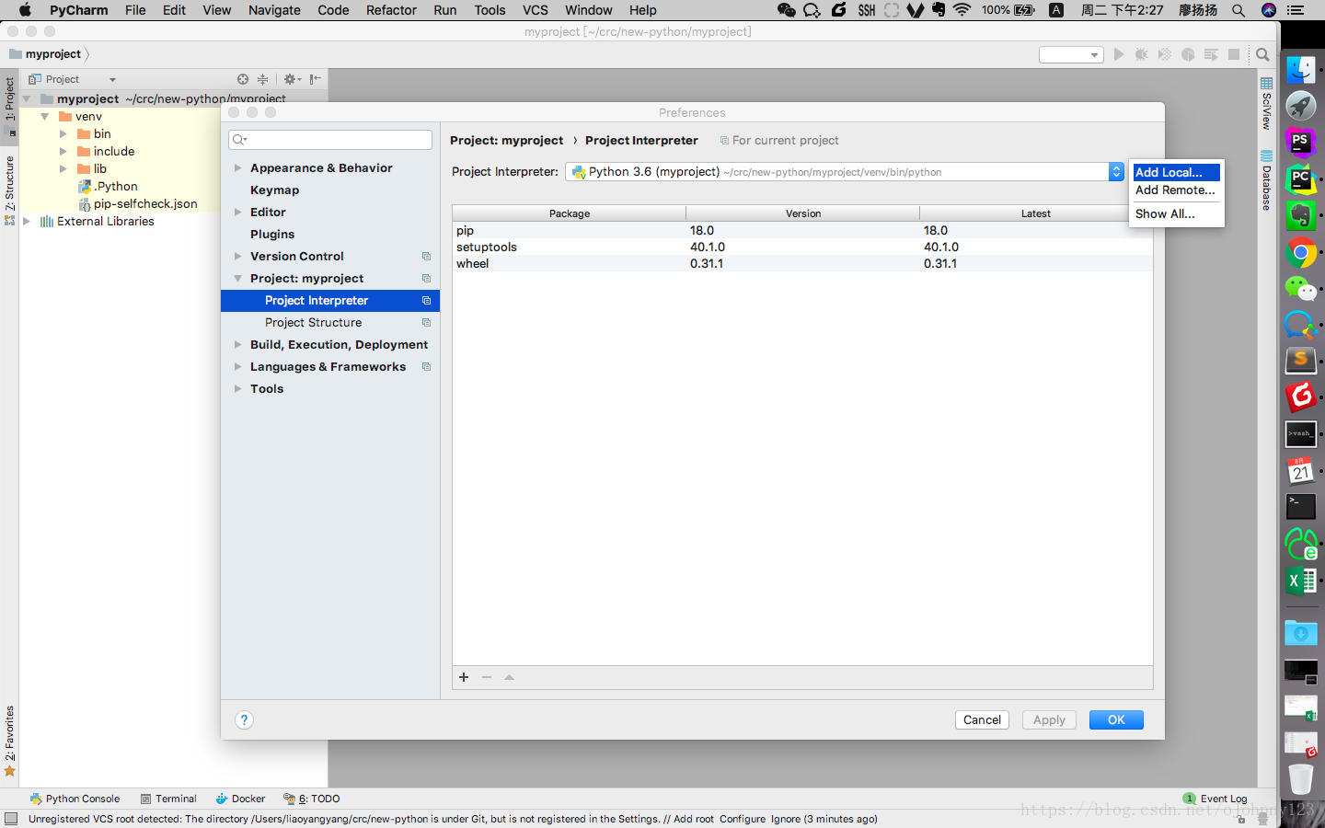
Task: Click the Collapse All icon in Project panel
Action: click(263, 79)
